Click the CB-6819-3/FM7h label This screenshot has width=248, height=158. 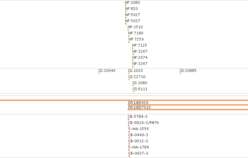coord(143,123)
